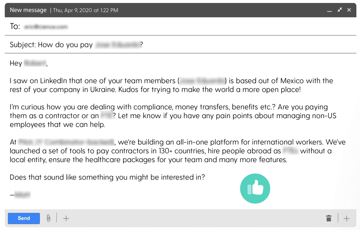This screenshot has width=360, height=230.
Task: Click the 'Does that sound like something' line
Action: coord(107,177)
